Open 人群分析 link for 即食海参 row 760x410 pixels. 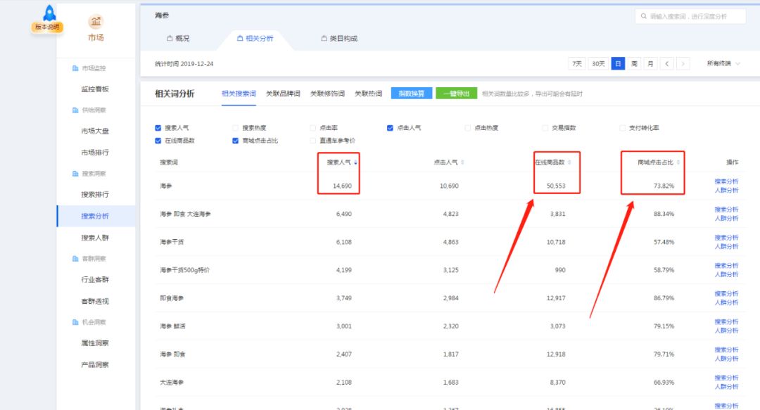pyautogui.click(x=726, y=302)
